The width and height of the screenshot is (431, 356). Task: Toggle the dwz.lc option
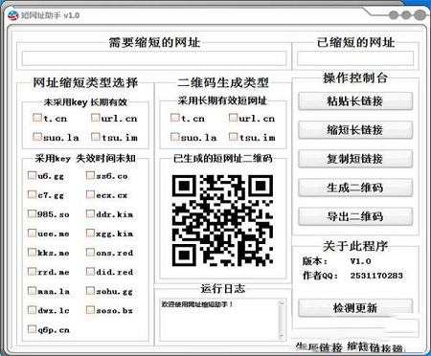click(32, 310)
